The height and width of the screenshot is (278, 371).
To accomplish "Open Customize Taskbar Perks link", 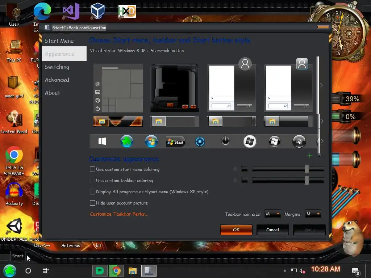I will (119, 214).
